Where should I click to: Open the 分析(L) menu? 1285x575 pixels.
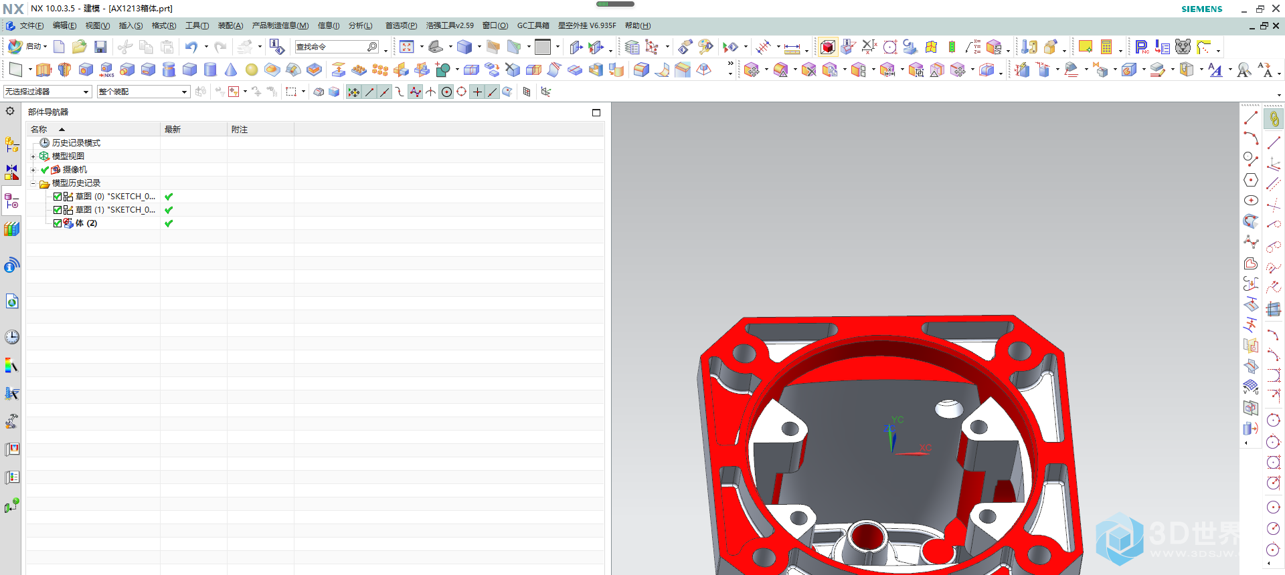click(360, 25)
